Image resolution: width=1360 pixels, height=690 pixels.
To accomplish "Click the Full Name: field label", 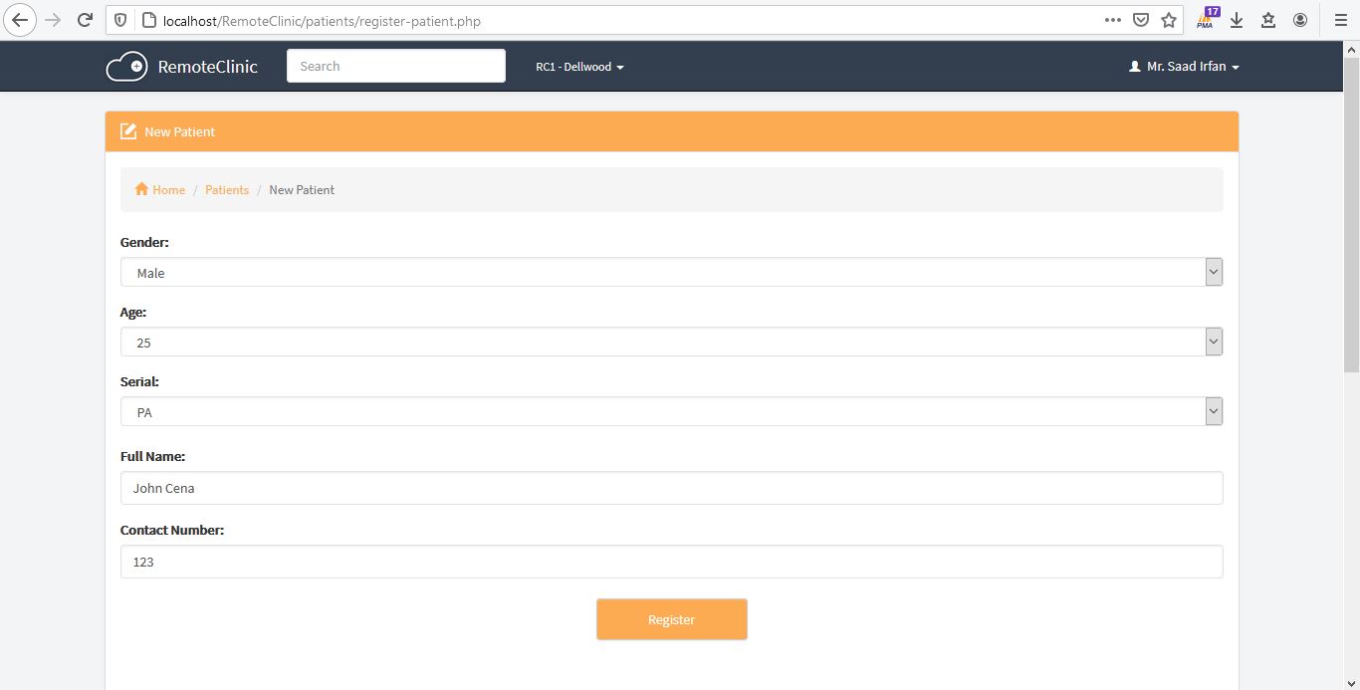I will point(152,456).
